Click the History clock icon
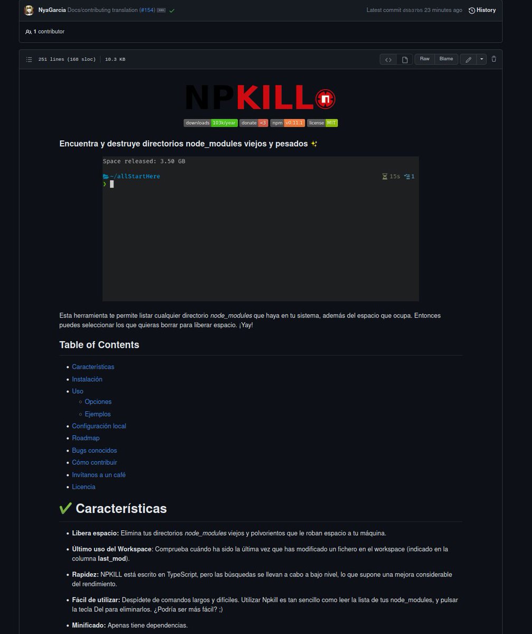Viewport: 532px width, 634px height. [472, 10]
